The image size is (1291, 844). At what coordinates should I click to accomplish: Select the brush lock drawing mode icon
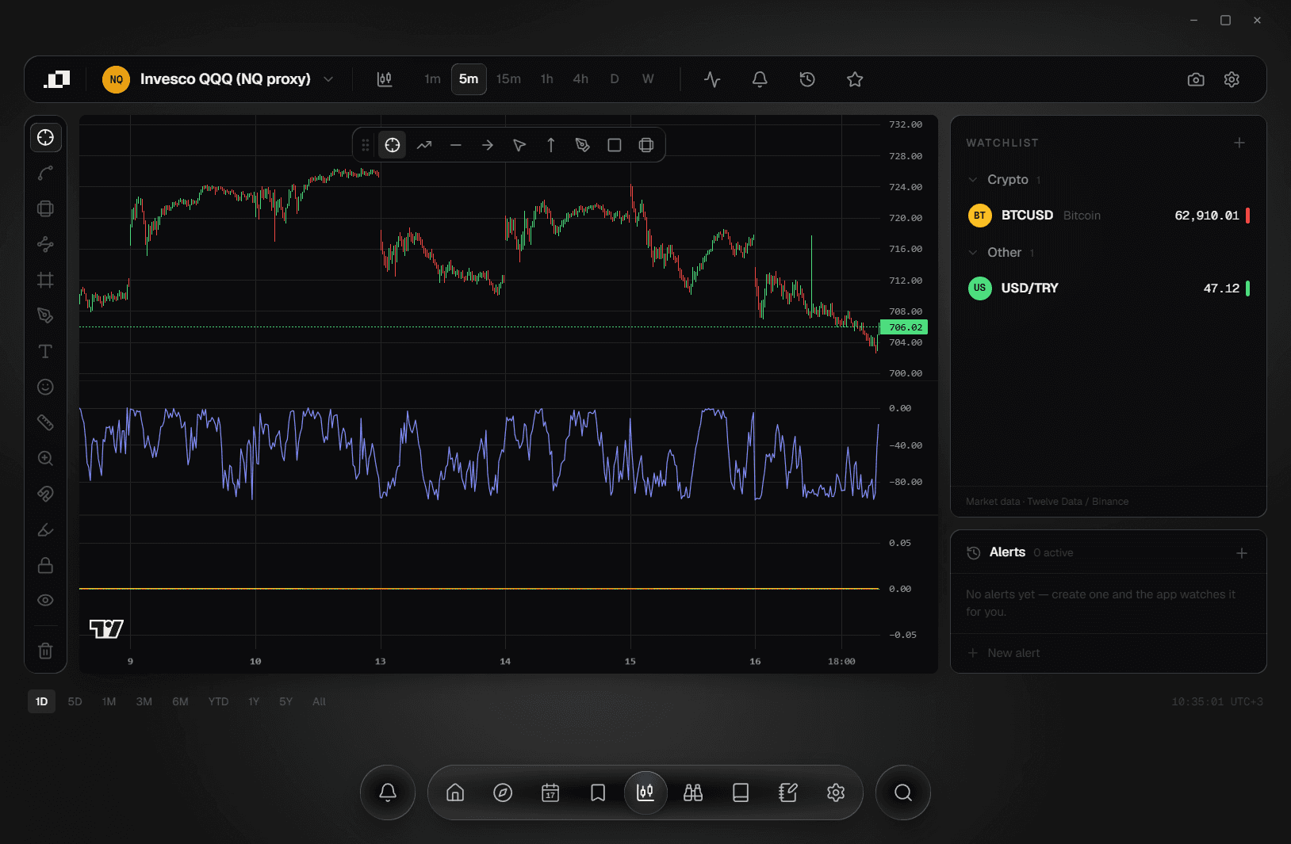point(45,529)
